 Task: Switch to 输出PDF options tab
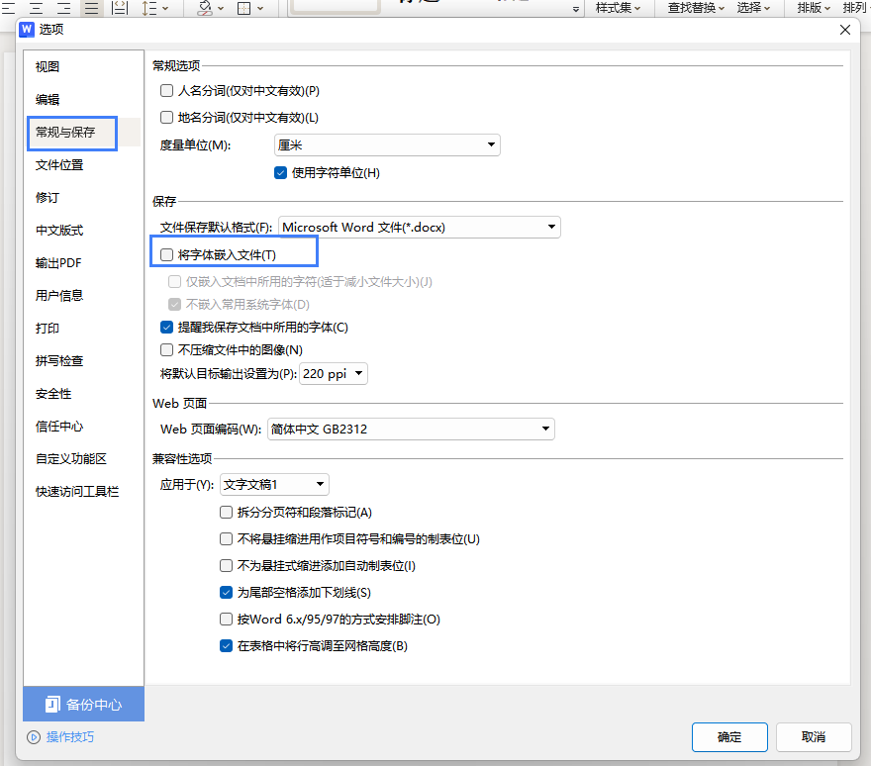pyautogui.click(x=58, y=263)
